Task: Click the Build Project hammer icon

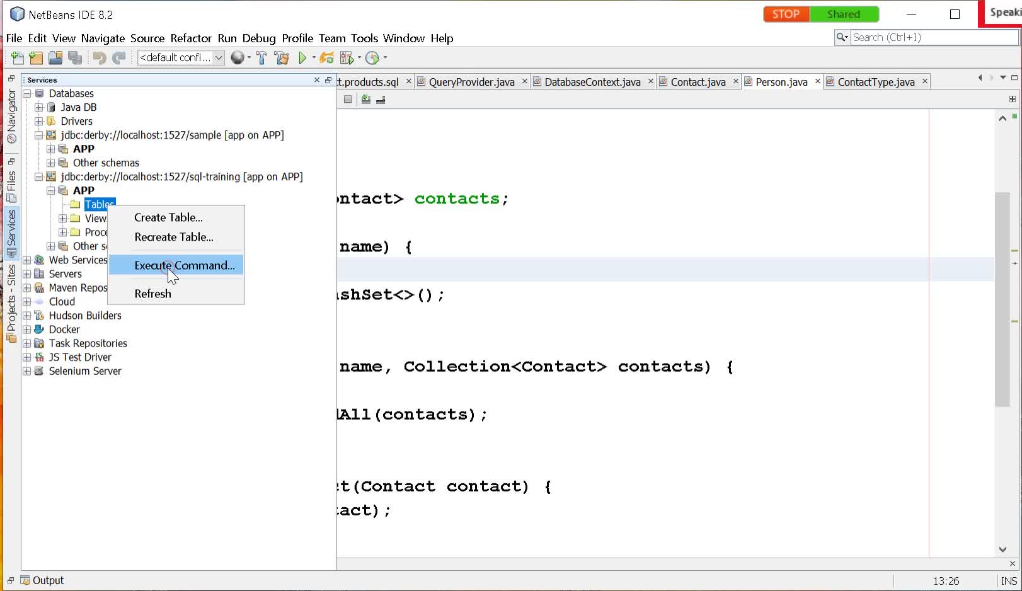Action: (x=261, y=58)
